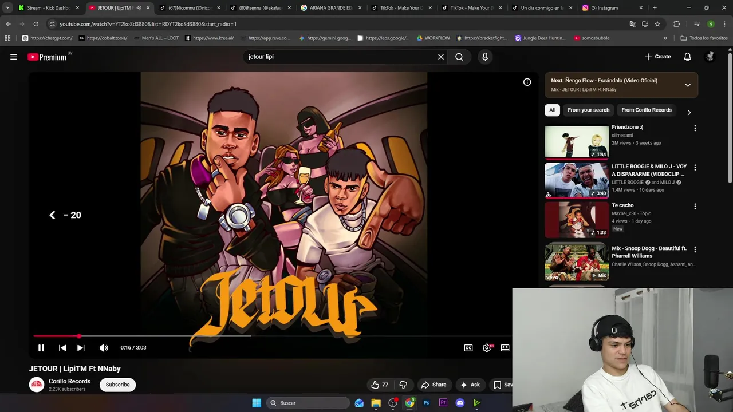Open the browser extensions puzzle icon
Image resolution: width=733 pixels, height=412 pixels.
tap(677, 24)
